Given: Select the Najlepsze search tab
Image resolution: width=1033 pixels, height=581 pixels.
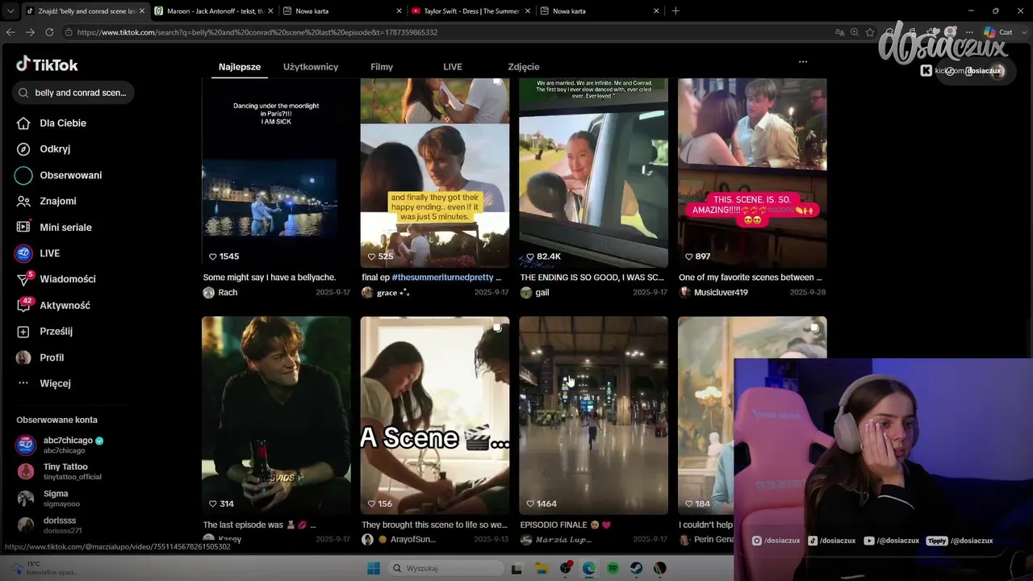Looking at the screenshot, I should 240,67.
